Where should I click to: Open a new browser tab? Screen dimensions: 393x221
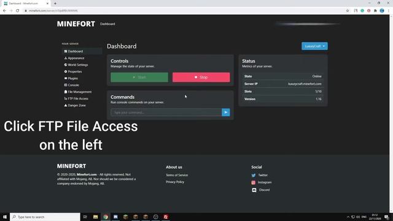pos(55,4)
